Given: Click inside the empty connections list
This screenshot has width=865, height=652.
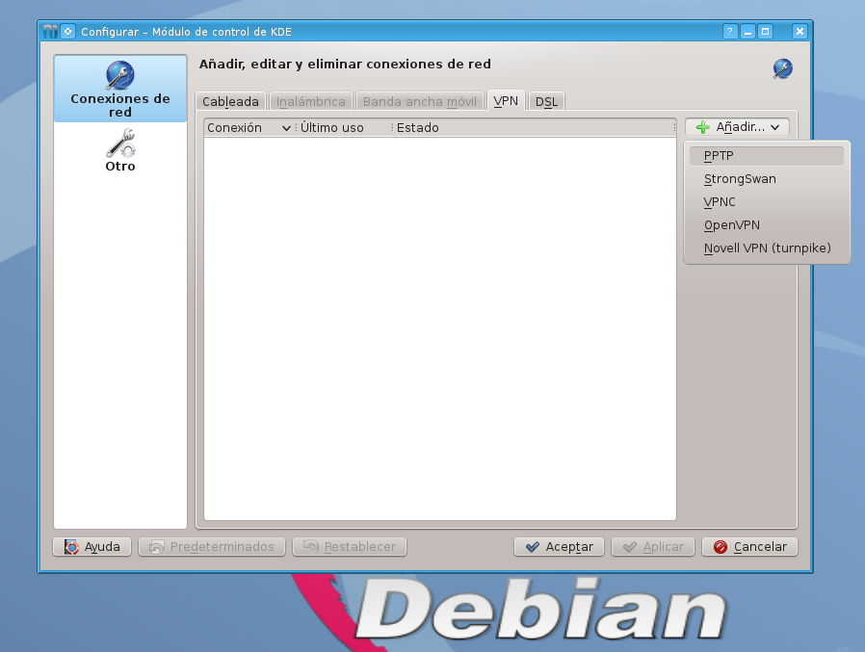Looking at the screenshot, I should point(439,328).
